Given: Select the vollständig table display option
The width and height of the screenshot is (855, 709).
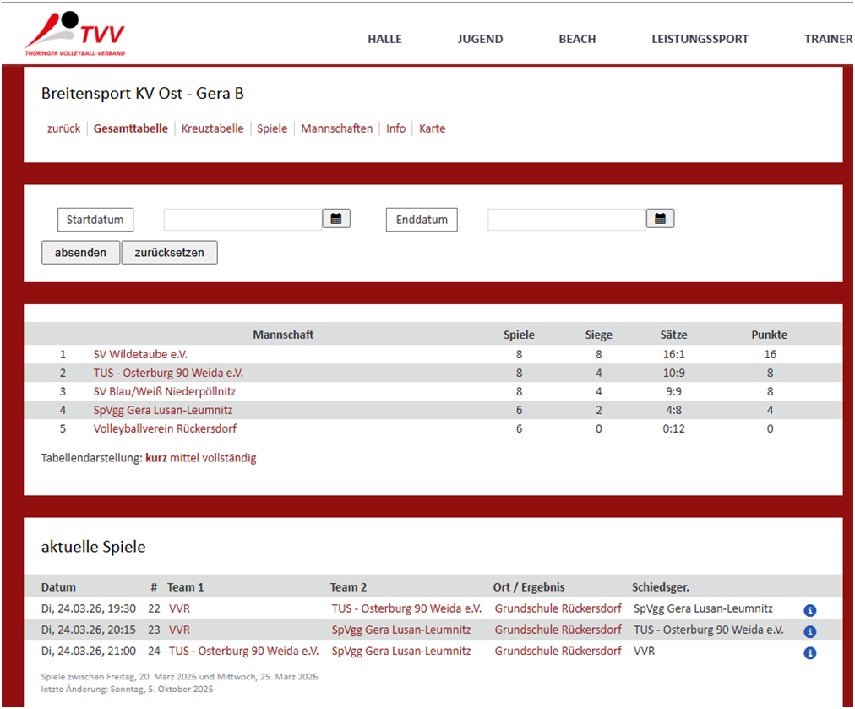Looking at the screenshot, I should [229, 458].
